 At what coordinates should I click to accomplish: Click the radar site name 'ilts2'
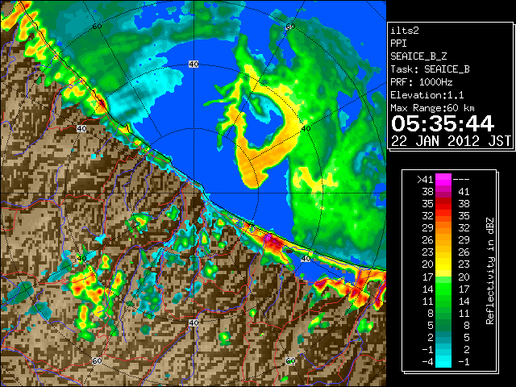click(405, 31)
